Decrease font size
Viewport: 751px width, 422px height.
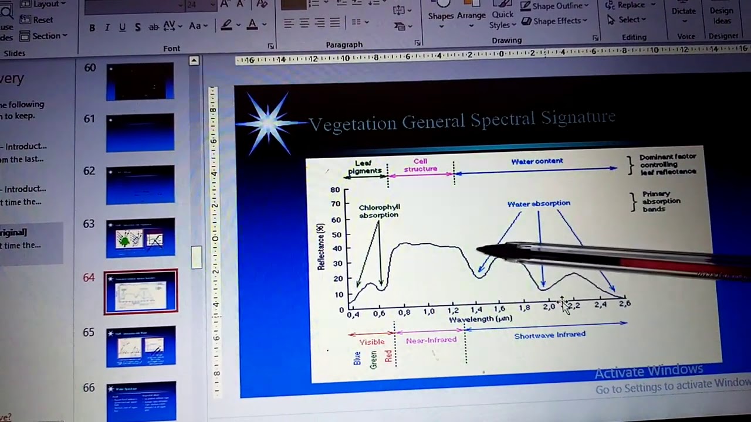[x=241, y=5]
